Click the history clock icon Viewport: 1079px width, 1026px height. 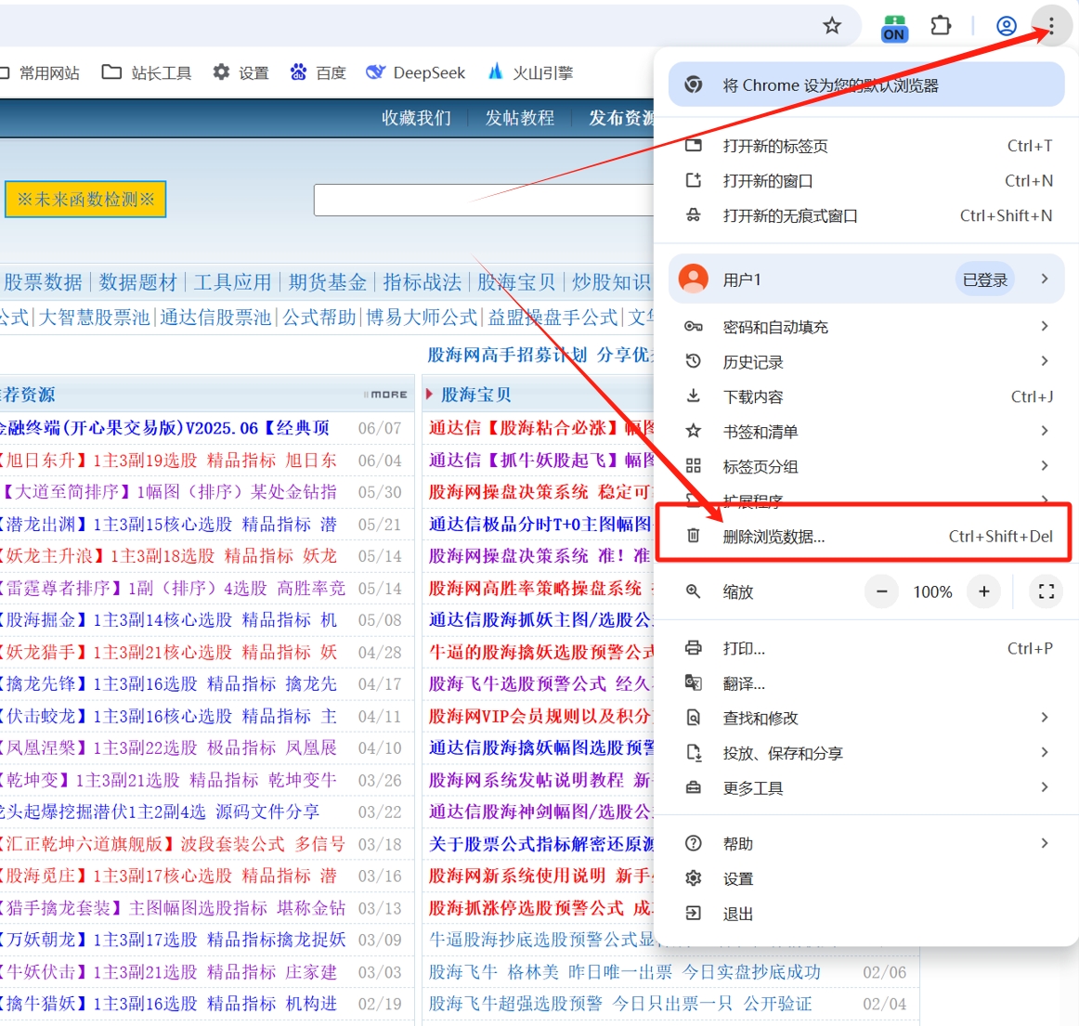pyautogui.click(x=694, y=361)
